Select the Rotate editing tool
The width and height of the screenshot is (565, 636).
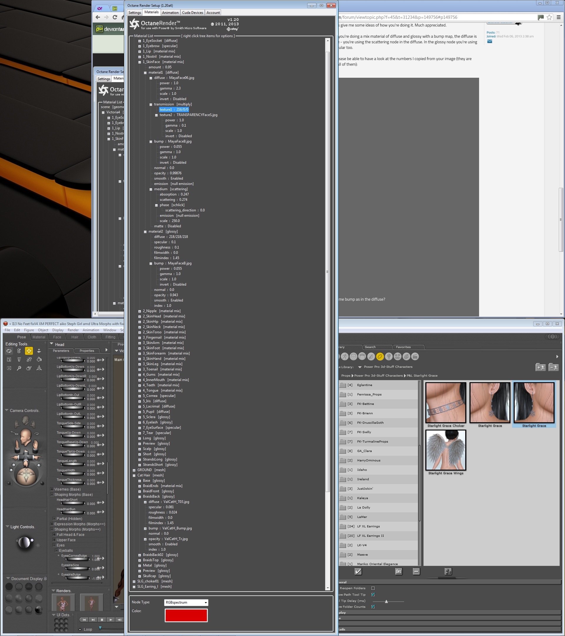pyautogui.click(x=9, y=351)
